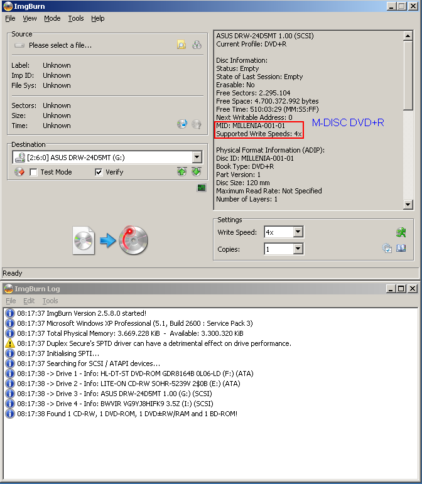Click the disc info scrollbar up arrow
The width and height of the screenshot is (422, 484).
pyautogui.click(x=408, y=36)
